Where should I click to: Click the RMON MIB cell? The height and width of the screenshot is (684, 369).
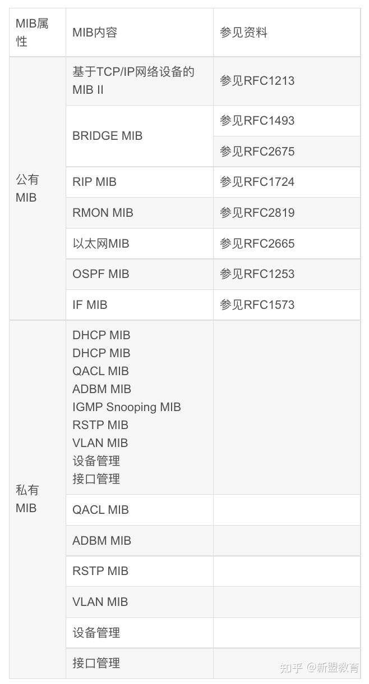point(103,213)
